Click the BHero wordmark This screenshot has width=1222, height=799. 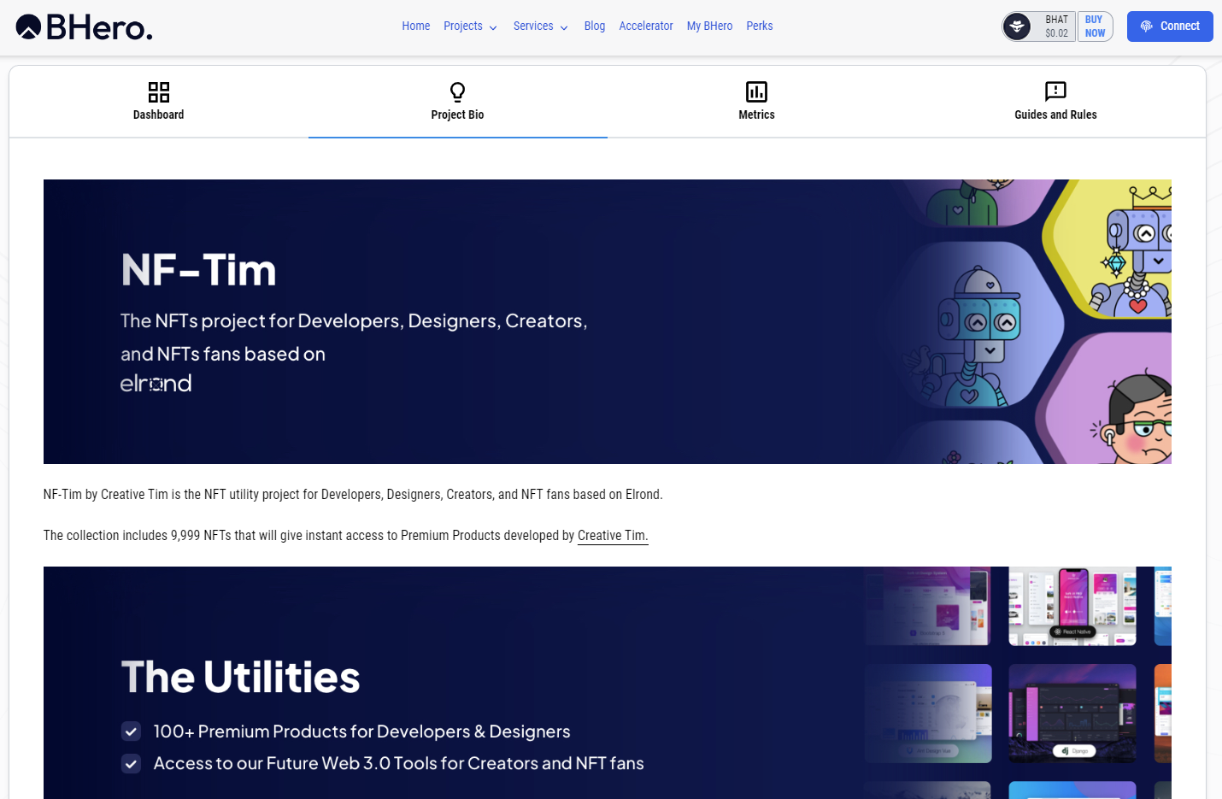99,27
